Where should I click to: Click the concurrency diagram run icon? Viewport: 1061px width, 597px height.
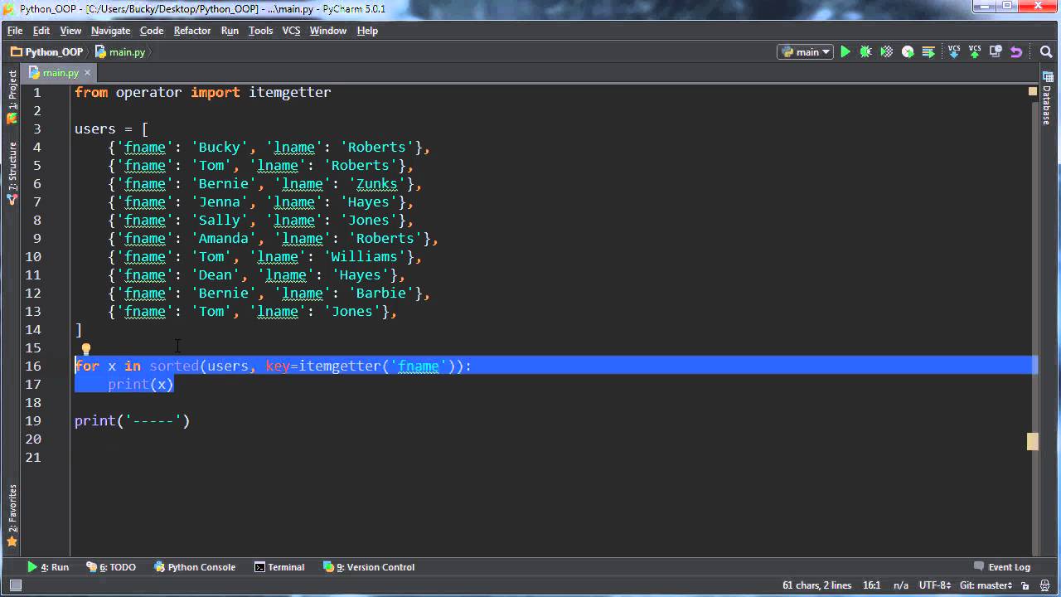click(928, 51)
